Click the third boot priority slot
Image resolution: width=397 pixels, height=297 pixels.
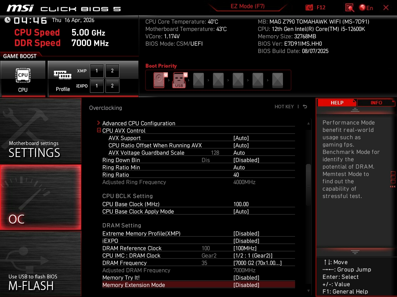[x=198, y=80]
